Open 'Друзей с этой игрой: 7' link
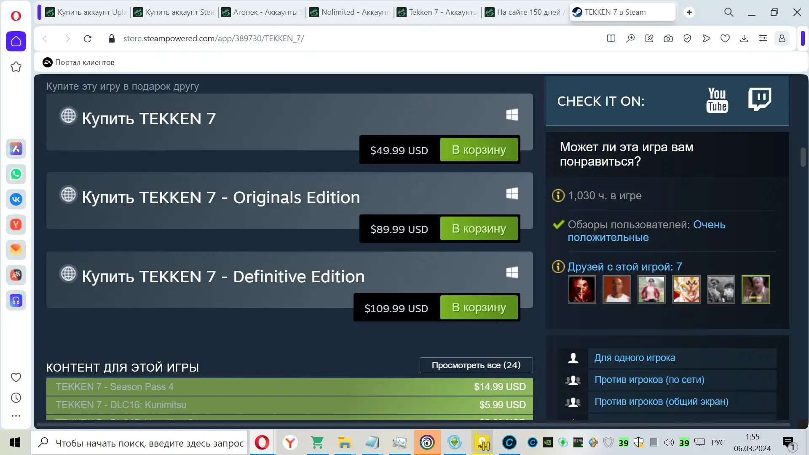The image size is (809, 455). (x=624, y=267)
